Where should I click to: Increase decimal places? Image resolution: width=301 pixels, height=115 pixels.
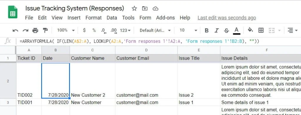coord(114,31)
